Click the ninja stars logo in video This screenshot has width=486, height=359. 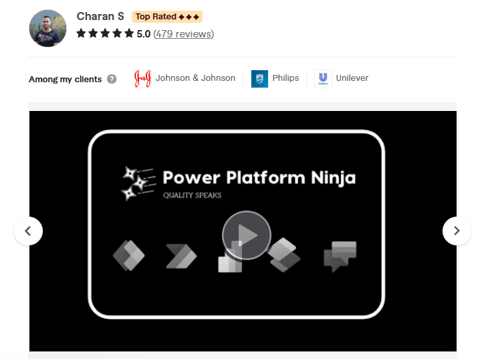click(138, 184)
